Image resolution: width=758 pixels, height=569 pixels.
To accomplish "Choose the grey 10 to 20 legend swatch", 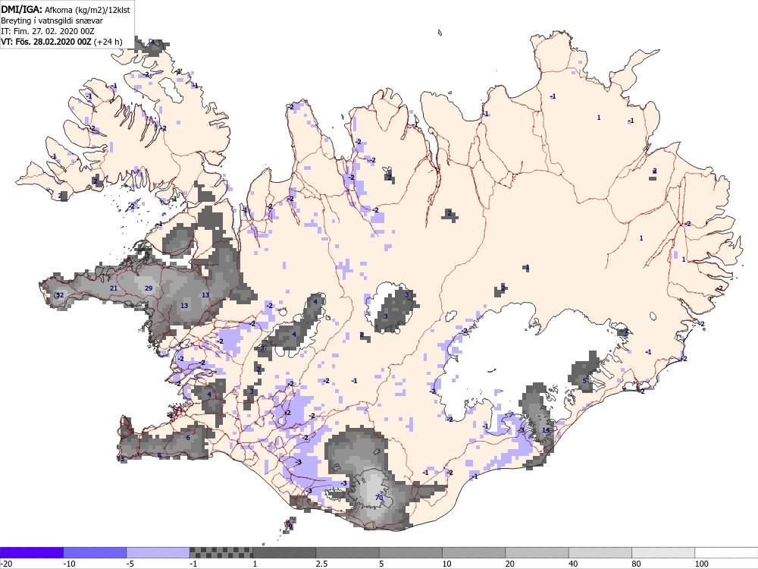I will click(474, 552).
